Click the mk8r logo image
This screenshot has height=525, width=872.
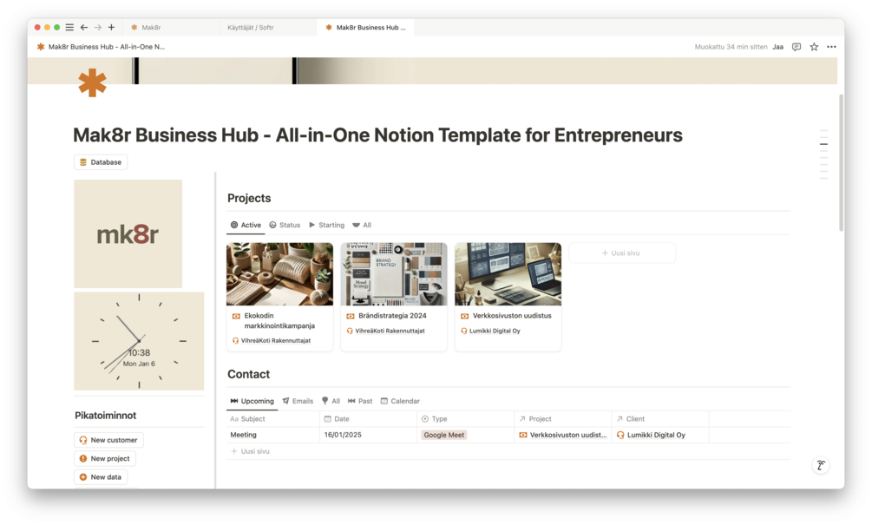pos(128,233)
